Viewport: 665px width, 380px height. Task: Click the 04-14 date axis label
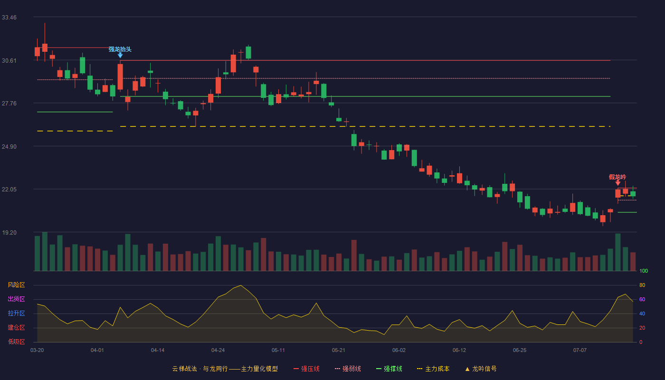(158, 350)
